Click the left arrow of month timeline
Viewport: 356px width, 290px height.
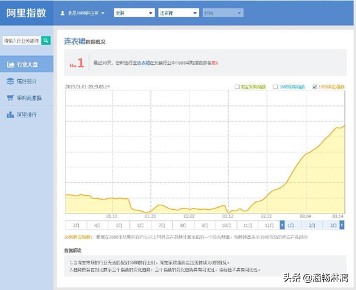[282, 225]
